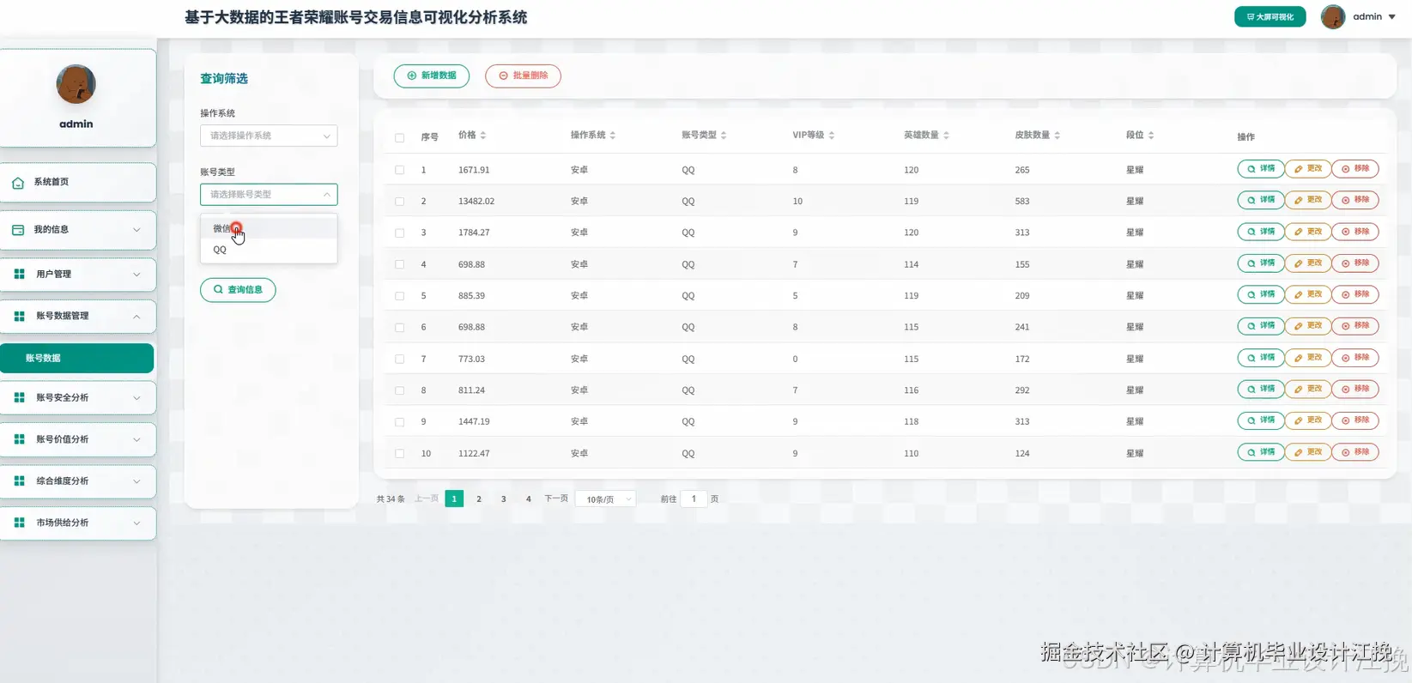The height and width of the screenshot is (683, 1412).
Task: Click 更改 edit for row 13482.02
Action: pyautogui.click(x=1308, y=200)
